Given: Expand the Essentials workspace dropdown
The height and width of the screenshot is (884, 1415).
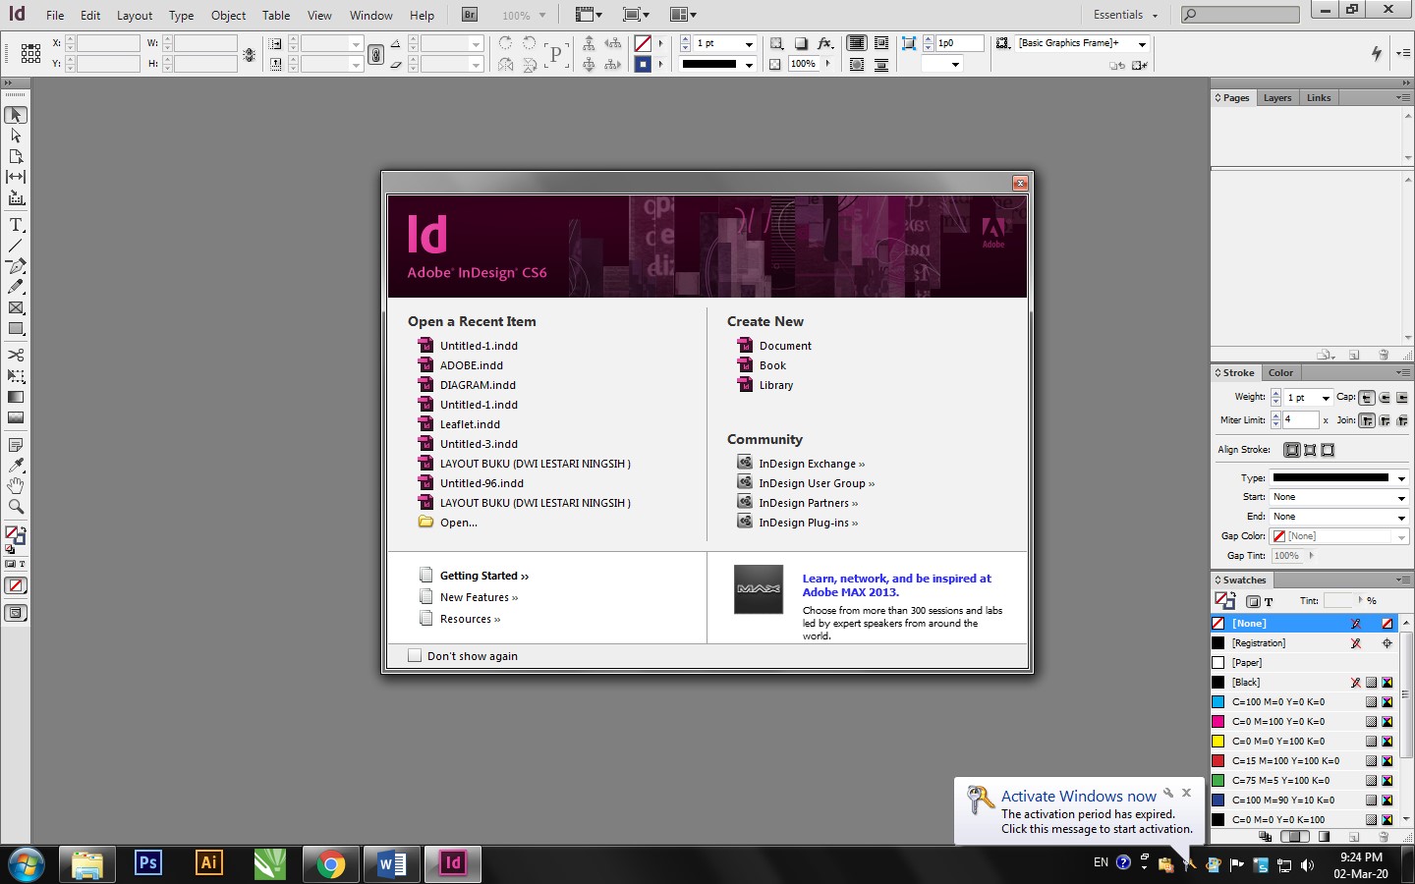Looking at the screenshot, I should (x=1125, y=15).
